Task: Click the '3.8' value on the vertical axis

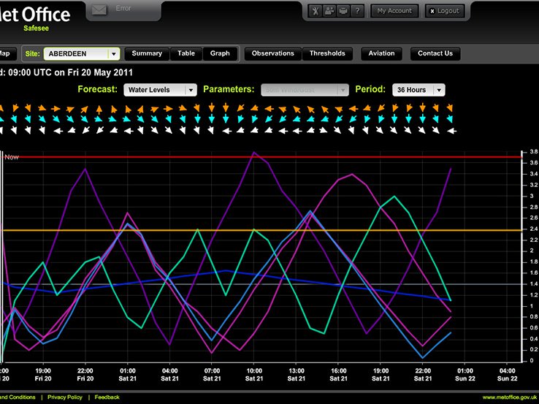Action: point(533,152)
